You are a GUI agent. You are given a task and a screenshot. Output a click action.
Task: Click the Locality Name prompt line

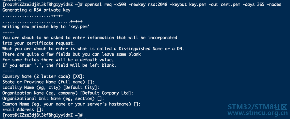pos(51,87)
